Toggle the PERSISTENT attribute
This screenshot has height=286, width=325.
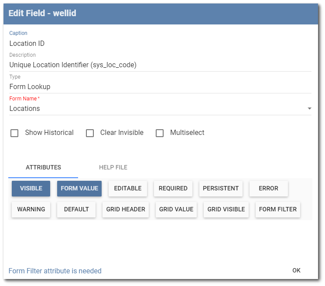[221, 188]
